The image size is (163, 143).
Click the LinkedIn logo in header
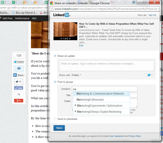point(62,15)
